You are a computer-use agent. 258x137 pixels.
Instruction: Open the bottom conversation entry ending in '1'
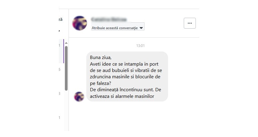tap(61, 118)
